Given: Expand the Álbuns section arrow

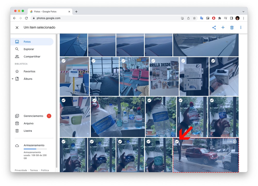Looking at the screenshot, I should 13,79.
